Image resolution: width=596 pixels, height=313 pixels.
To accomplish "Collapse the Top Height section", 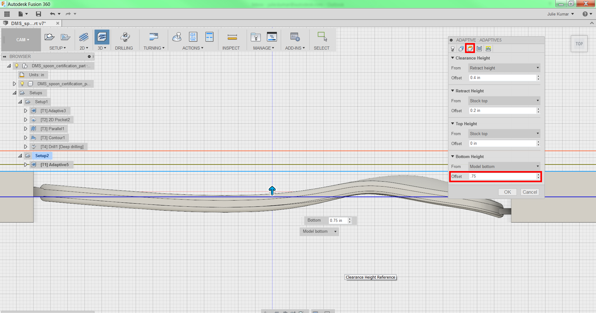I will (x=453, y=124).
